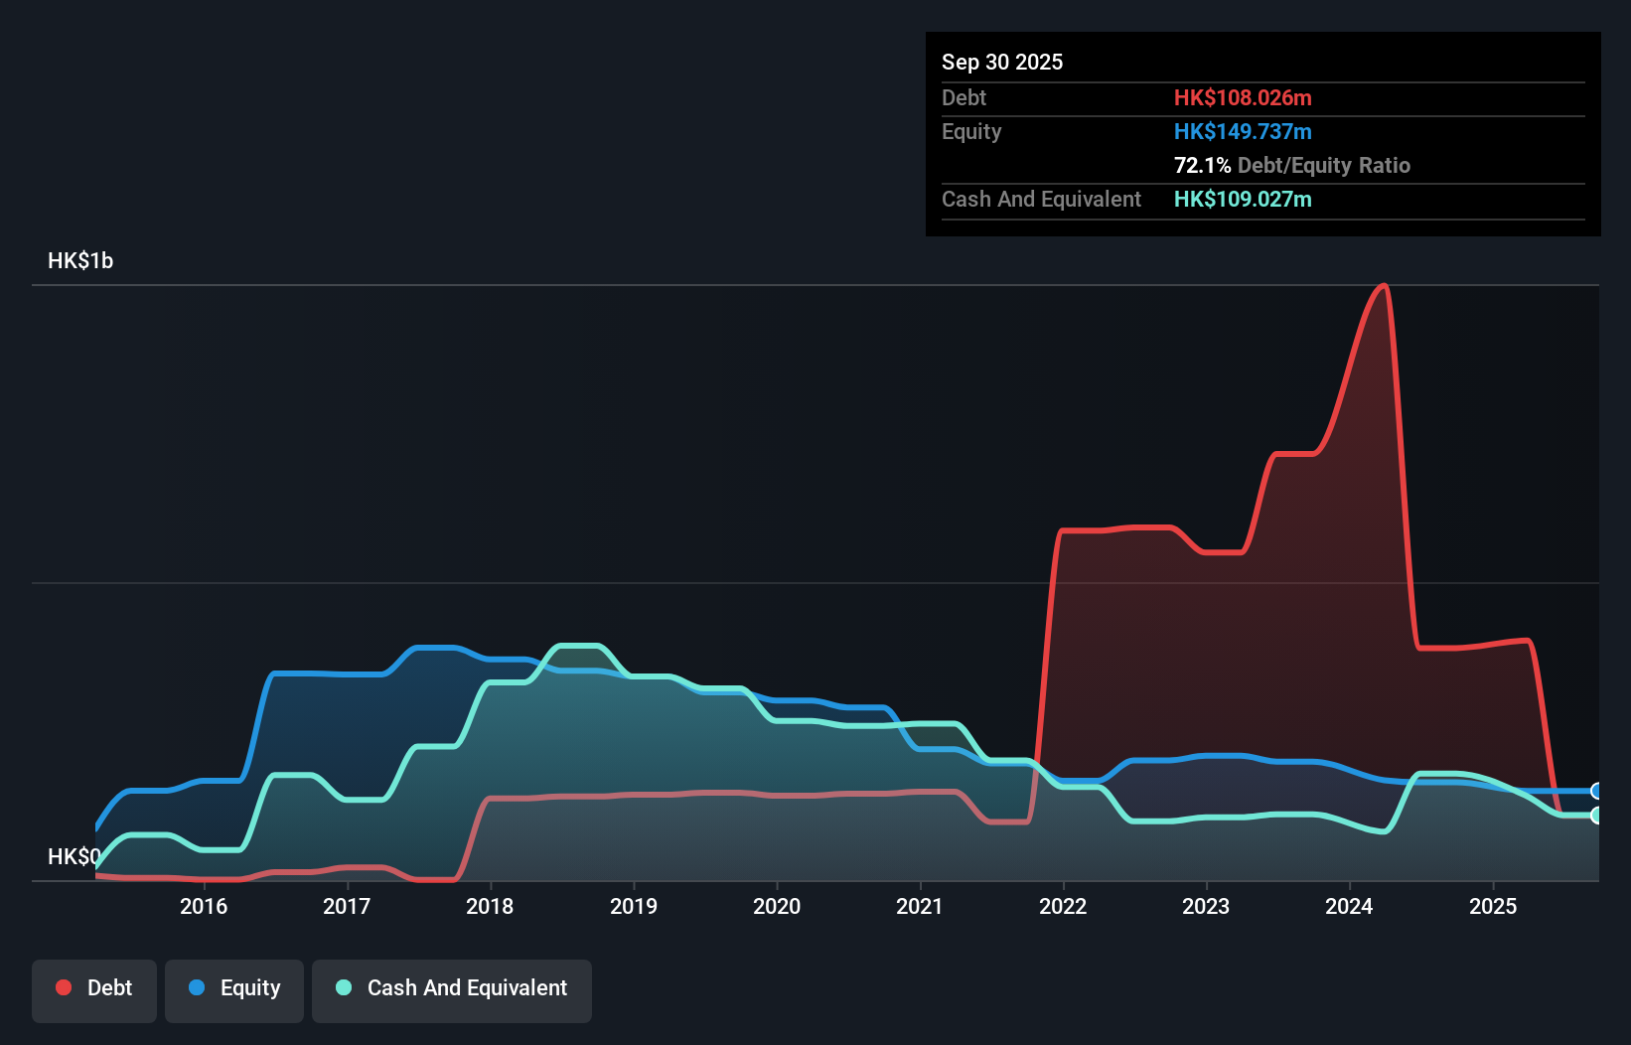Click the Debt row label in tooltip
This screenshot has width=1631, height=1045.
pyautogui.click(x=964, y=97)
